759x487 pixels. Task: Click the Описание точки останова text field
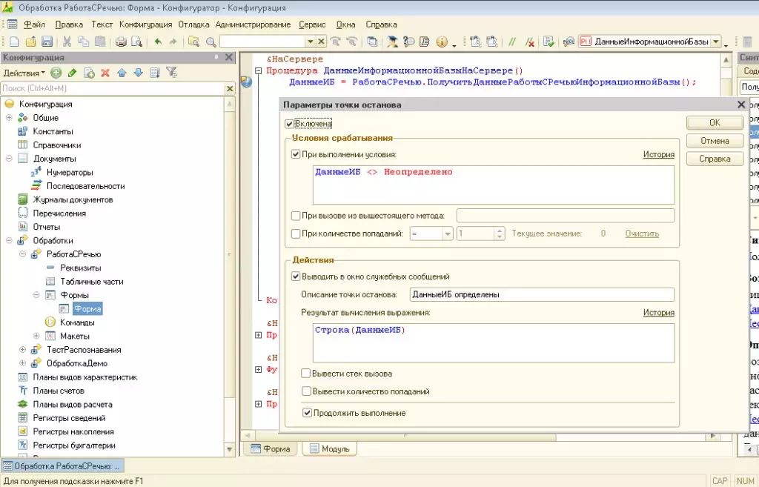[541, 294]
